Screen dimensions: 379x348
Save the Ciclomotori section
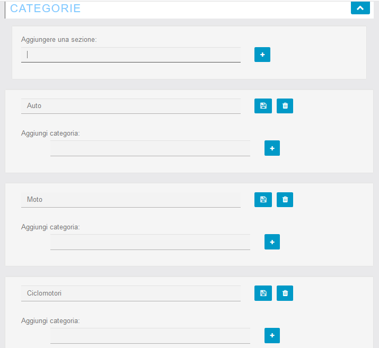(x=263, y=293)
